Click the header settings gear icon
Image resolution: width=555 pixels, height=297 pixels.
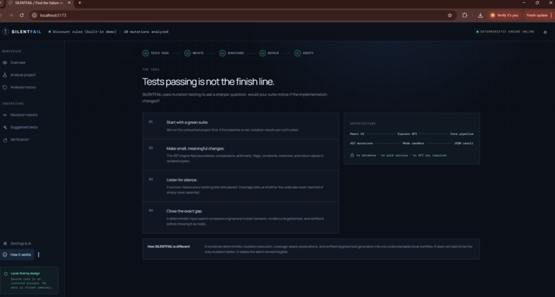tap(545, 32)
